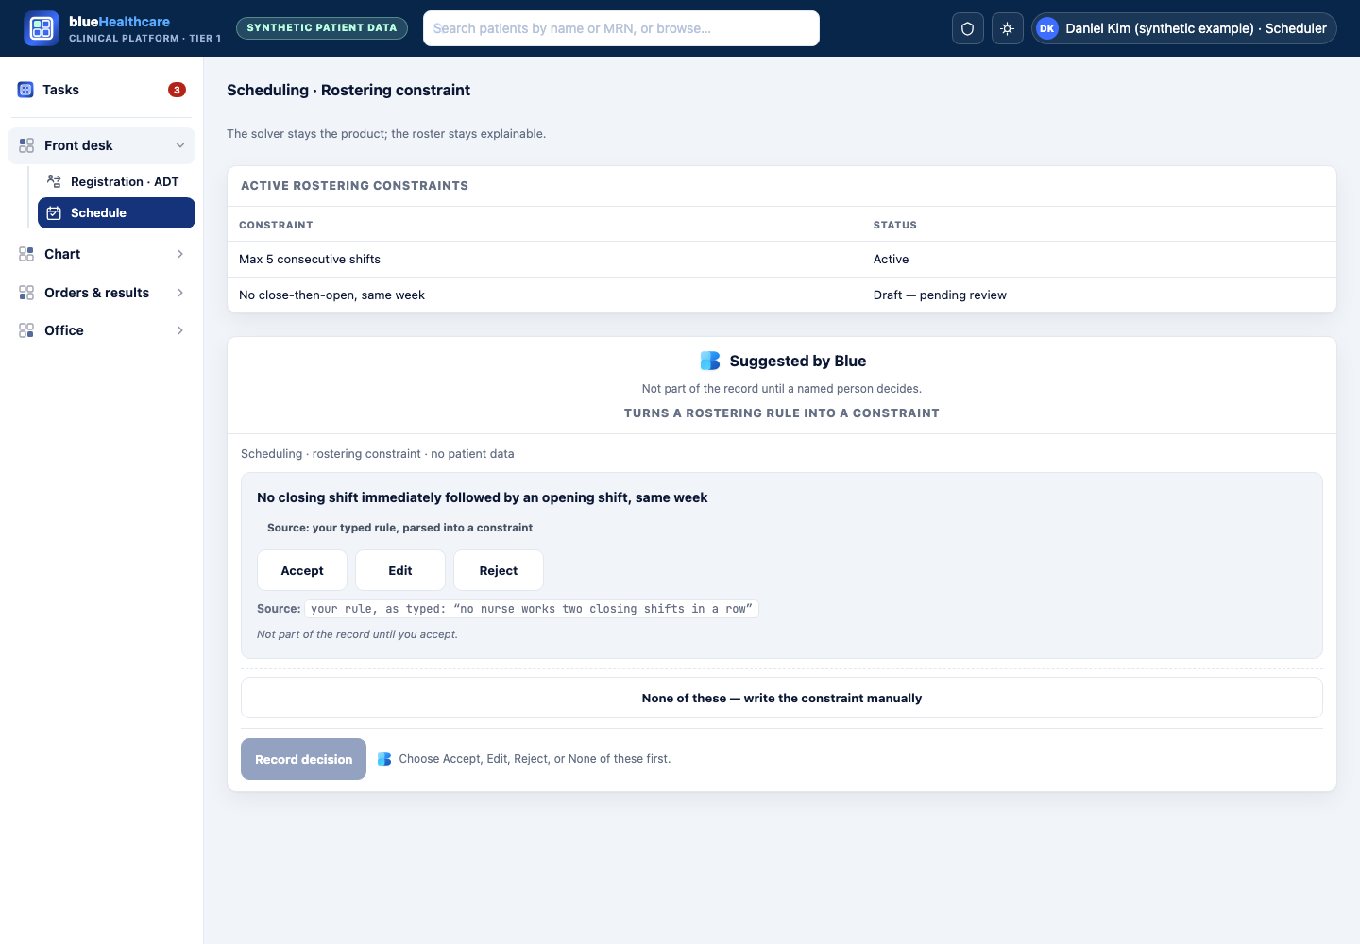This screenshot has width=1360, height=944.
Task: Select No close-then-open, same week row
Action: click(x=782, y=295)
